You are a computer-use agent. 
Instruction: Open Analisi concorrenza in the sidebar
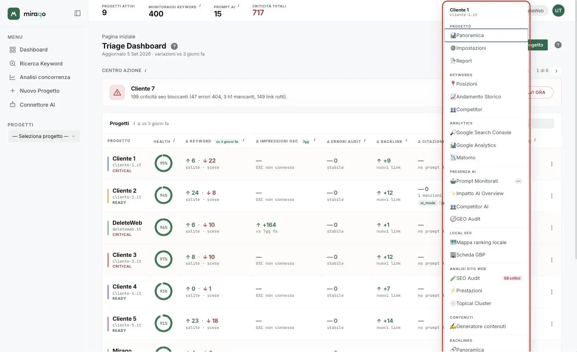point(44,77)
